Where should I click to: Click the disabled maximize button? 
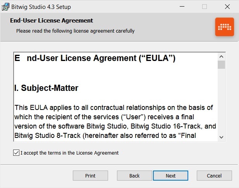205,7
